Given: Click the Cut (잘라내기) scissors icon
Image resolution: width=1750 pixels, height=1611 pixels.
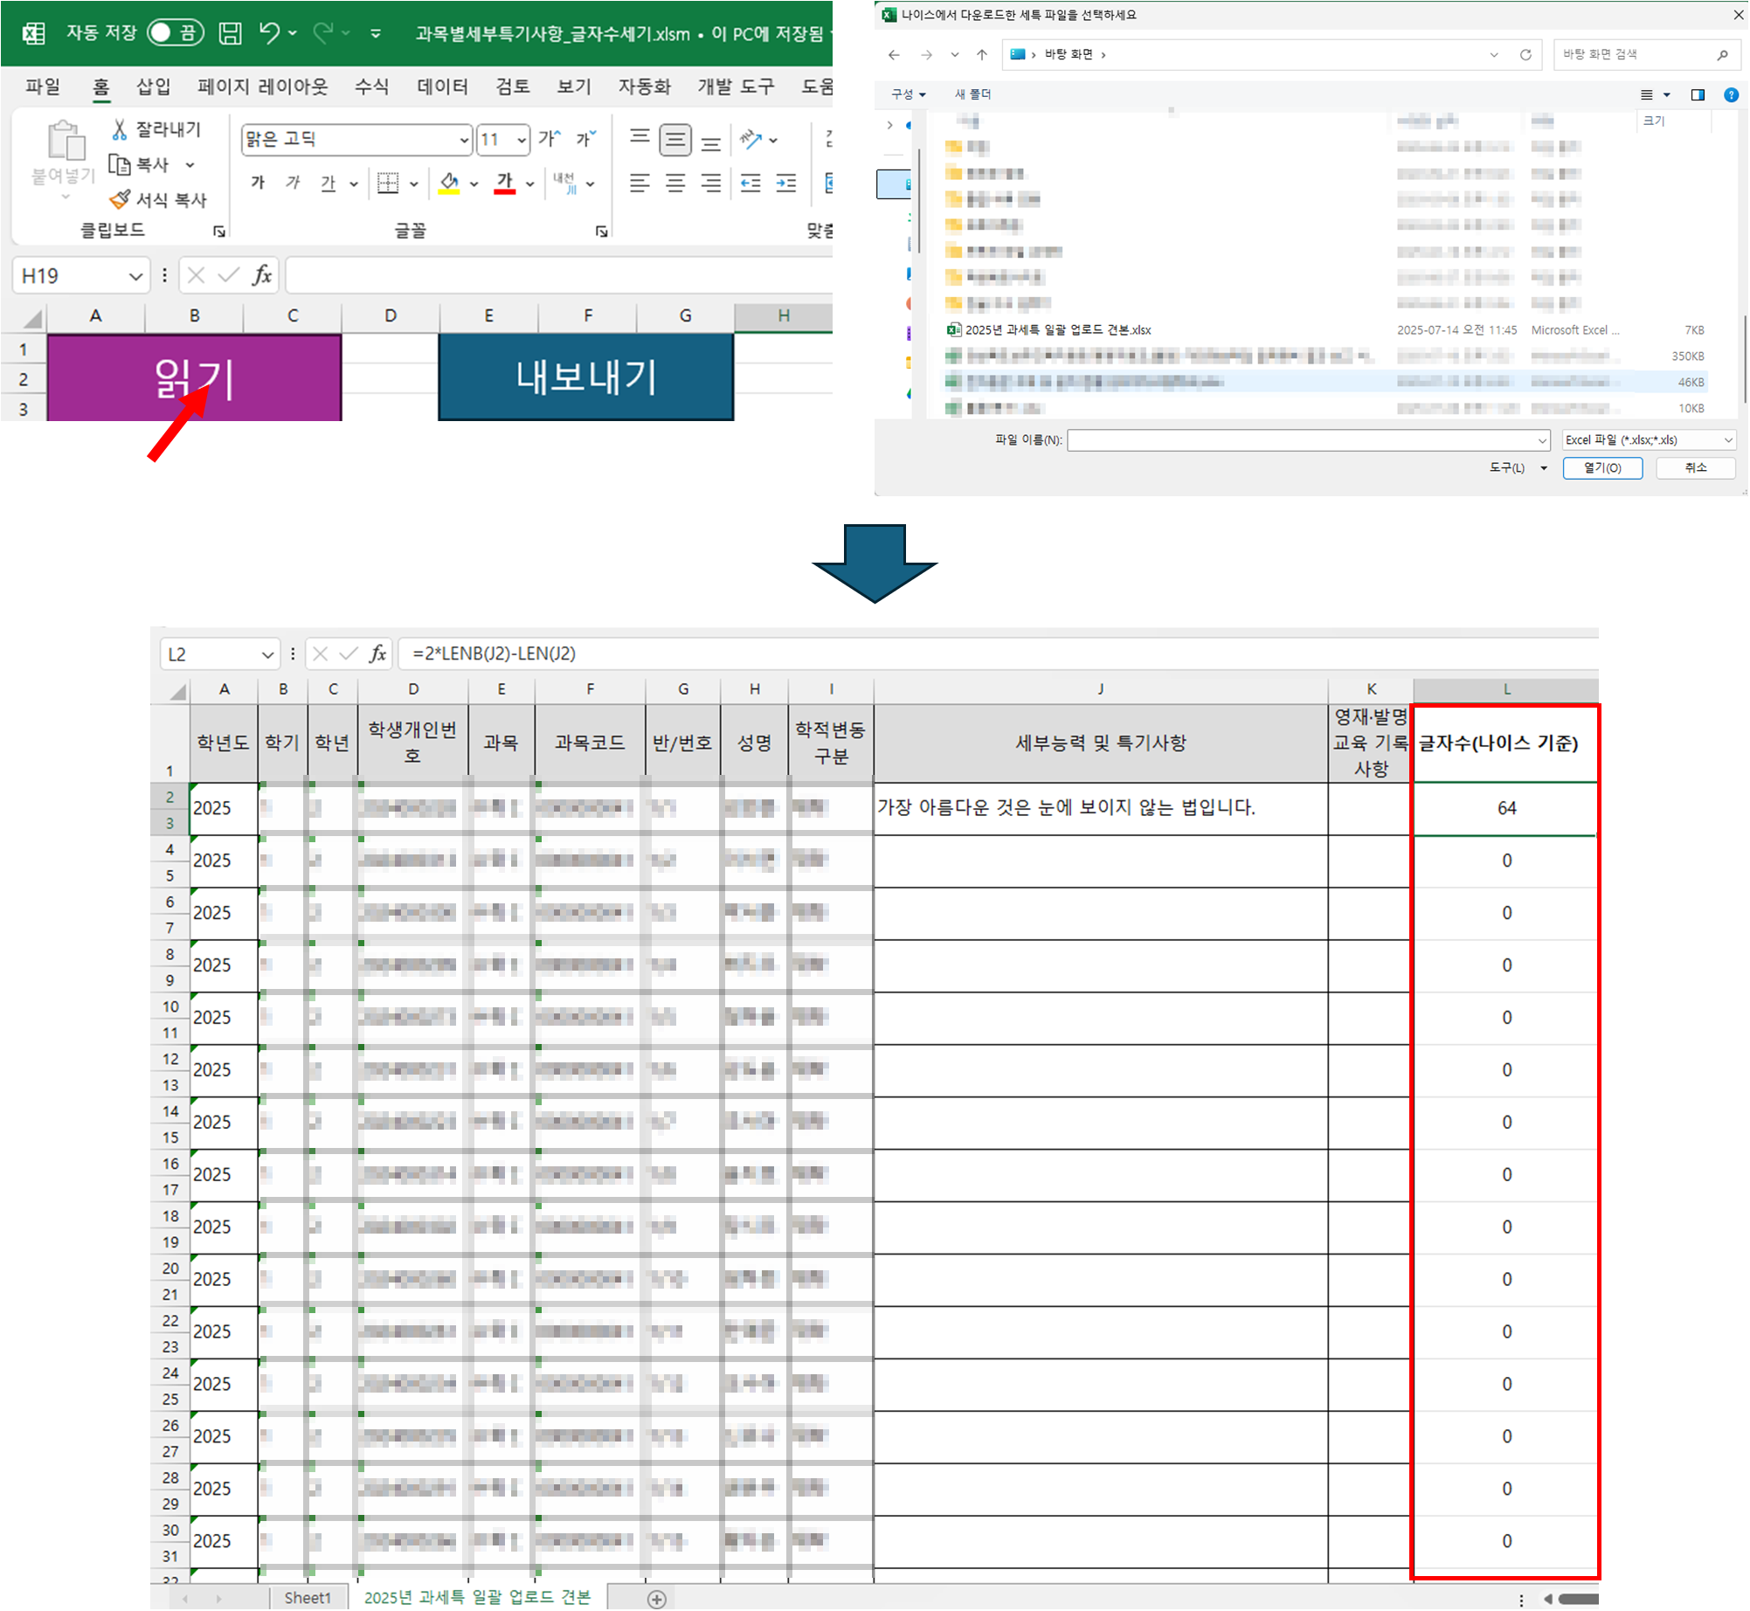Looking at the screenshot, I should pyautogui.click(x=120, y=129).
